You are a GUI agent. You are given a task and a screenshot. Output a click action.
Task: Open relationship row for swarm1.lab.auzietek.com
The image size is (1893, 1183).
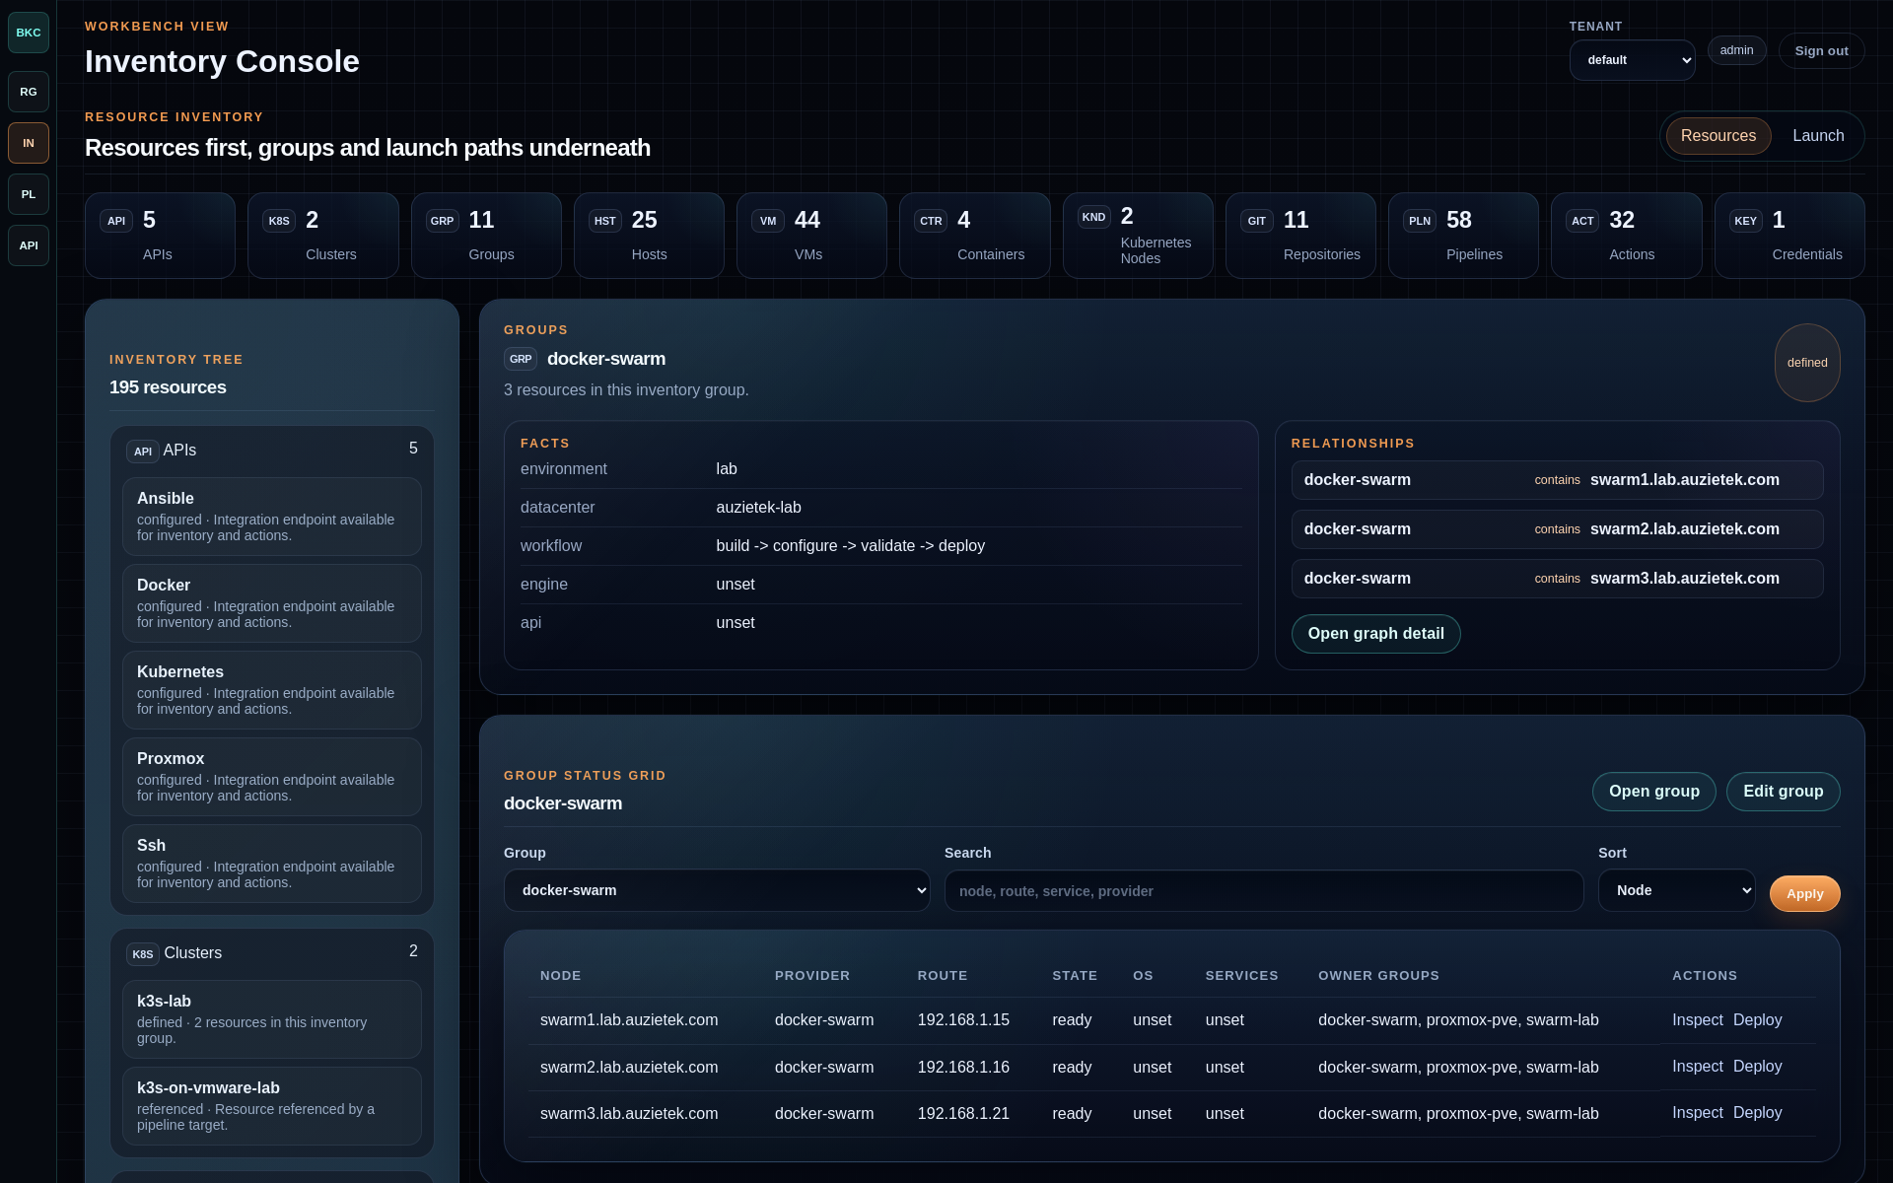point(1557,480)
